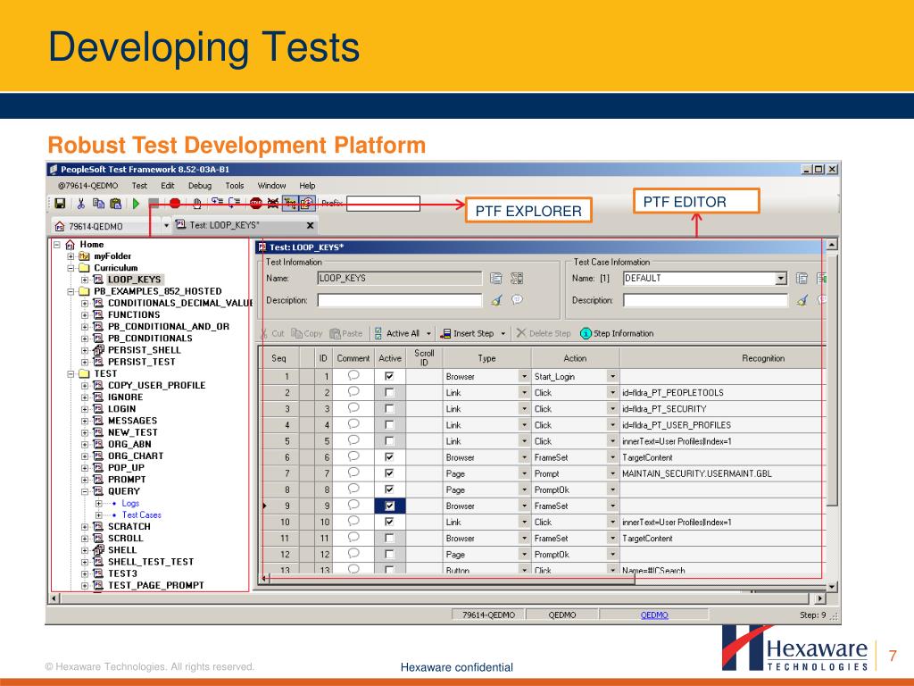This screenshot has height=686, width=914.
Task: Click the toolbar icon just left of Prefix
Action: (307, 203)
